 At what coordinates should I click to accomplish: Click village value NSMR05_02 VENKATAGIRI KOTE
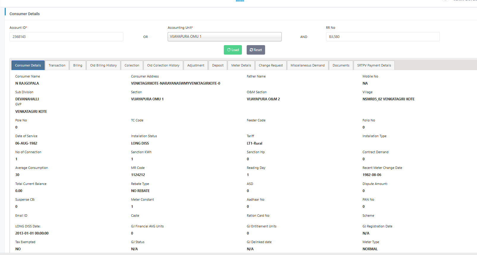[388, 99]
